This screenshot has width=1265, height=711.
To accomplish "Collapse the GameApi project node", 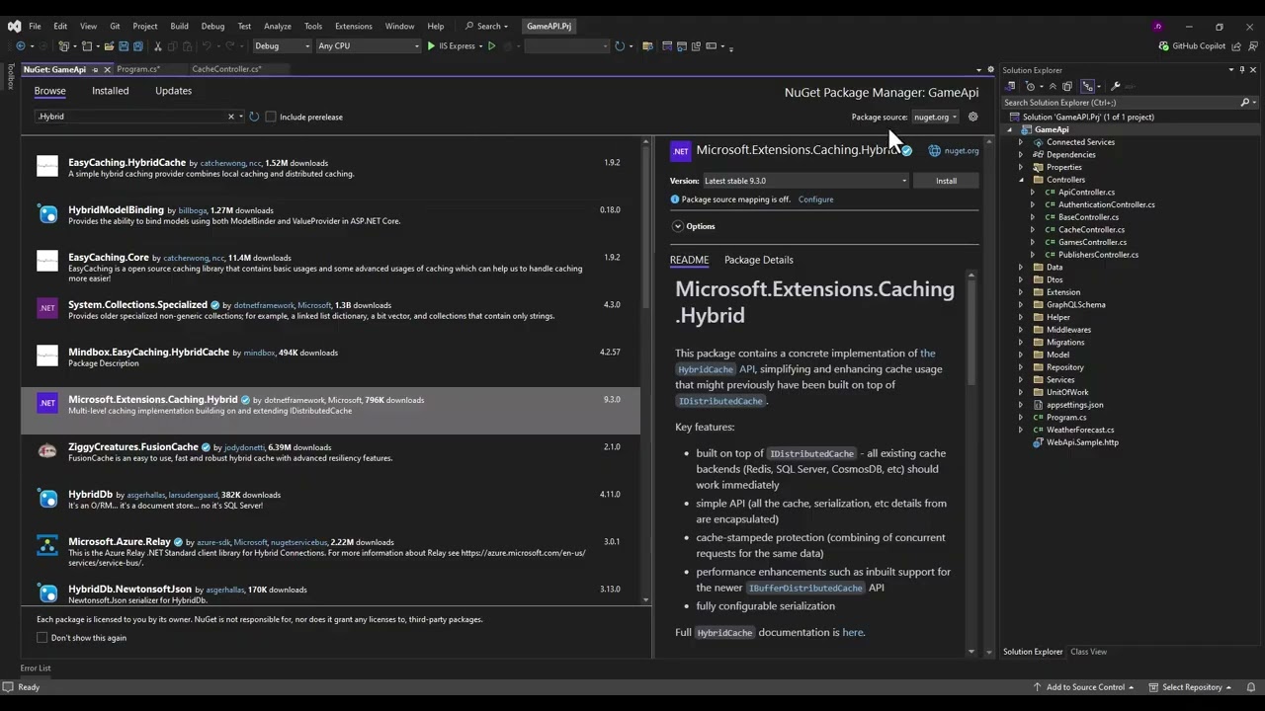I will 1010,129.
